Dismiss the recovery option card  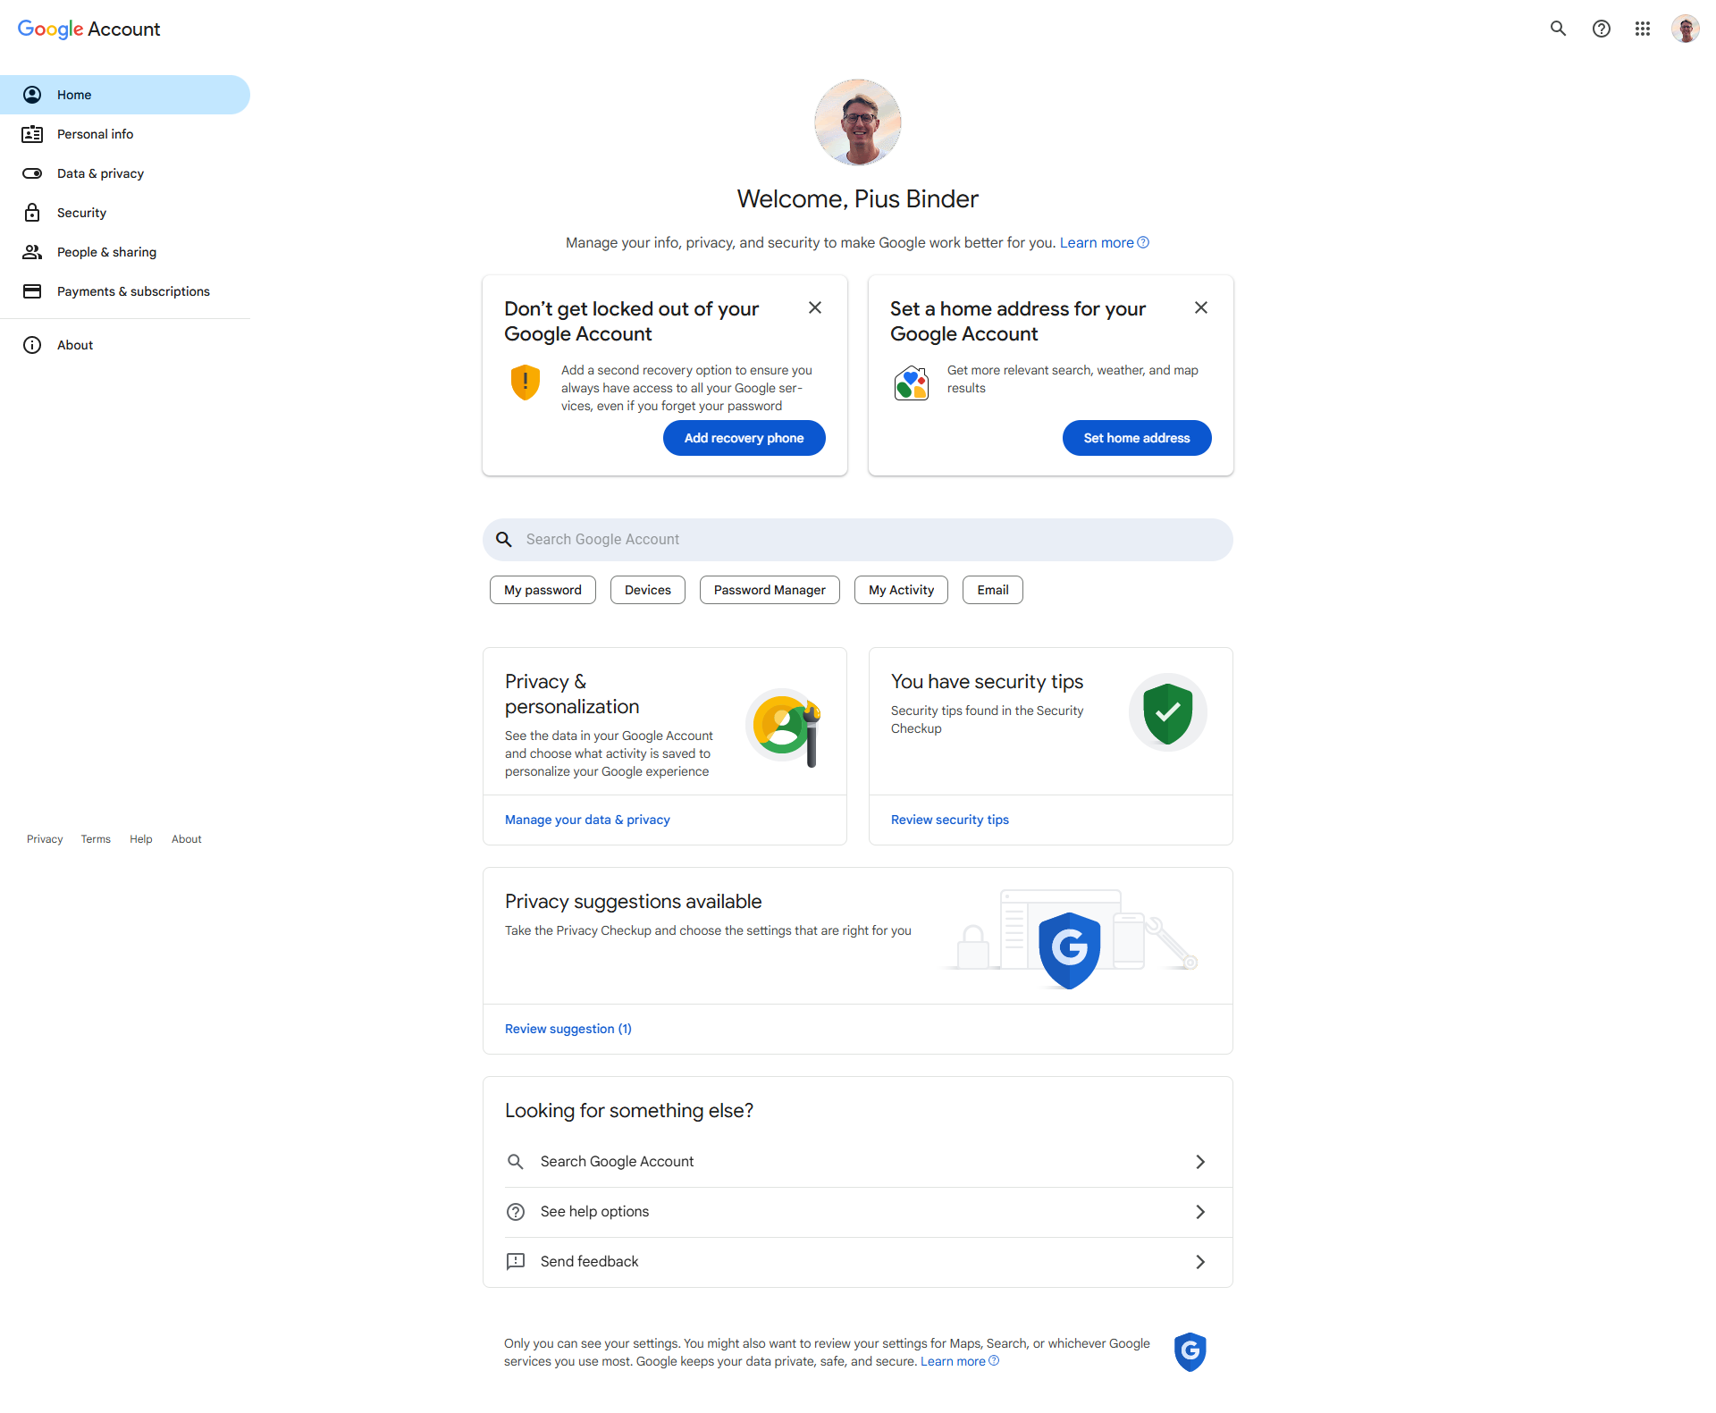(815, 307)
